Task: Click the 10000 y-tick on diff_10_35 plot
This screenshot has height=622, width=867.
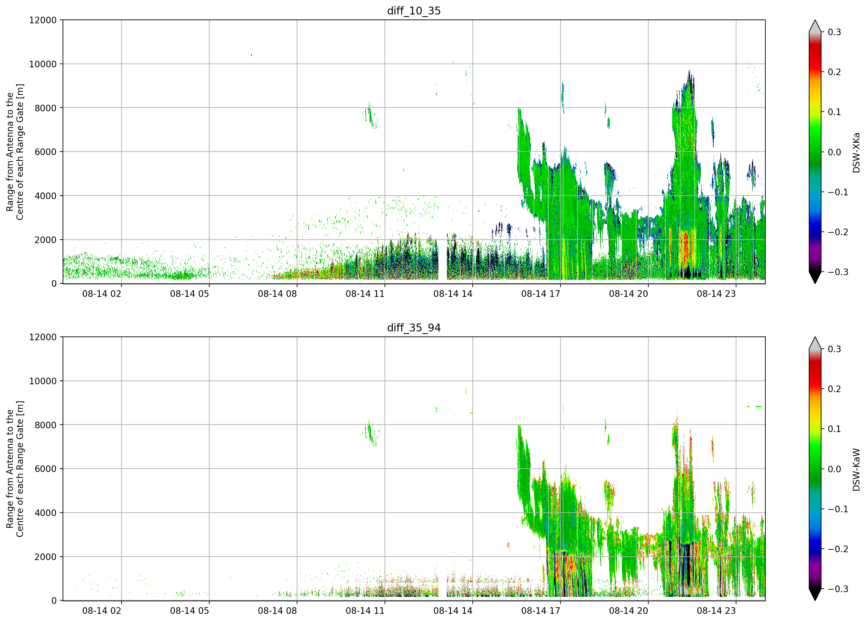Action: click(x=43, y=64)
